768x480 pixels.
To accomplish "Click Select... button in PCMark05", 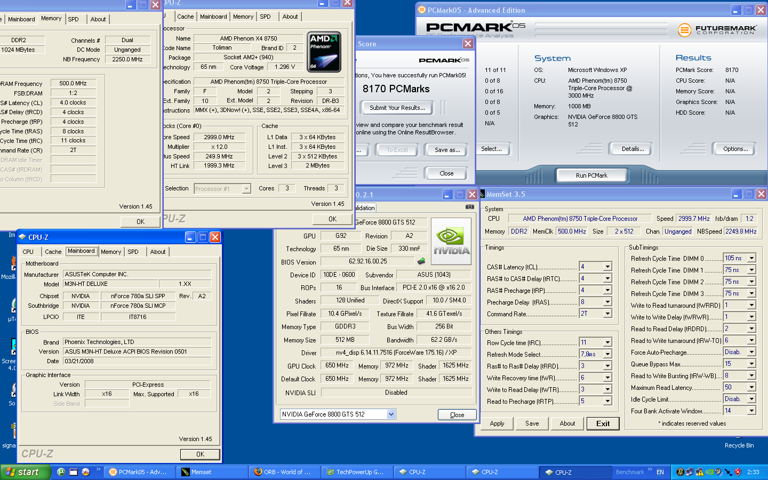I will coord(491,149).
